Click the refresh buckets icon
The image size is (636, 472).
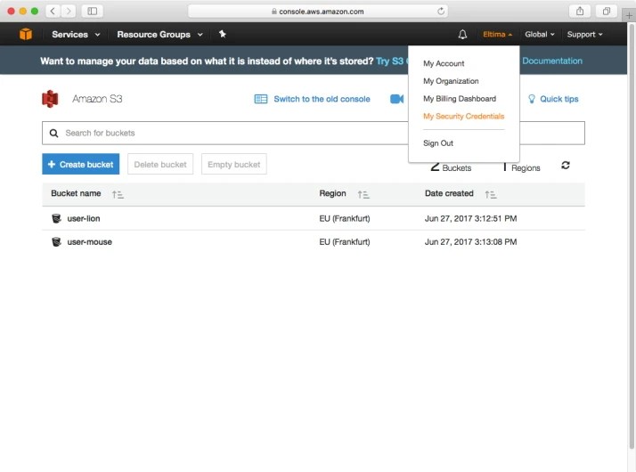(566, 165)
